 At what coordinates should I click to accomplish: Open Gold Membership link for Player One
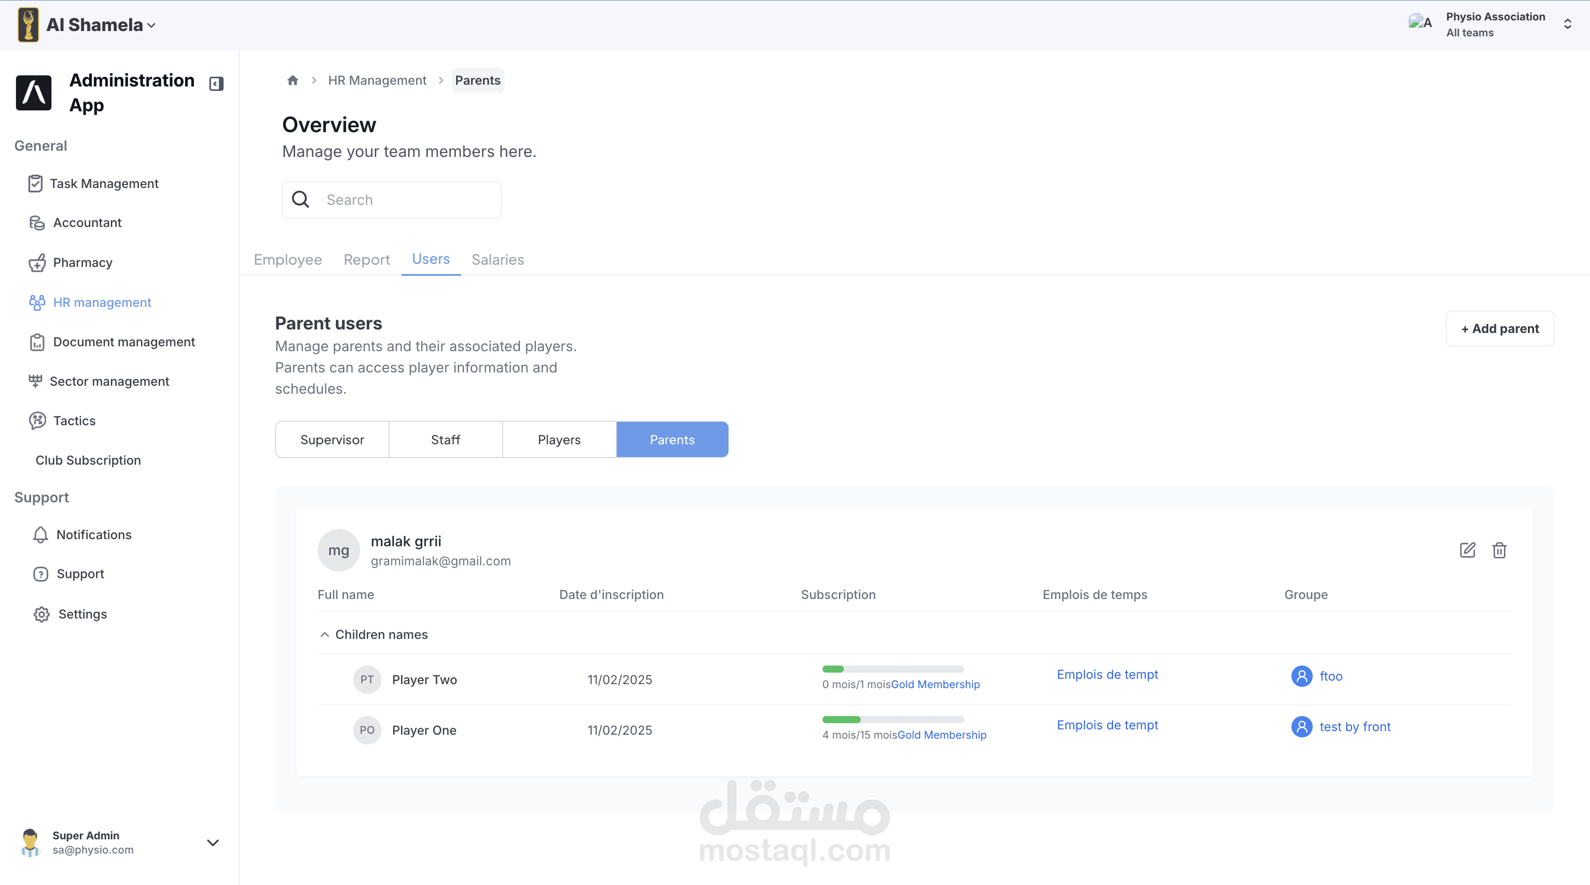pyautogui.click(x=942, y=735)
